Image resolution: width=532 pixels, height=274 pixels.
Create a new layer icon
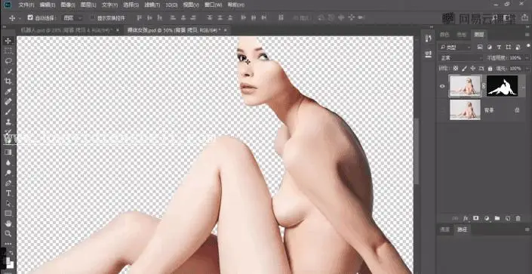coord(508,218)
